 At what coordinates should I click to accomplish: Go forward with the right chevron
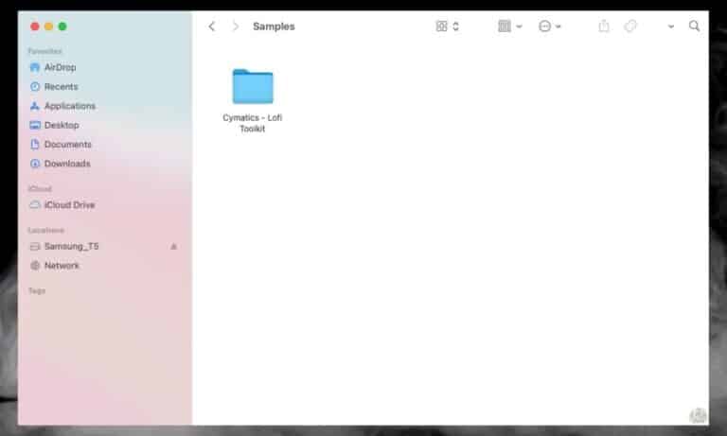236,26
